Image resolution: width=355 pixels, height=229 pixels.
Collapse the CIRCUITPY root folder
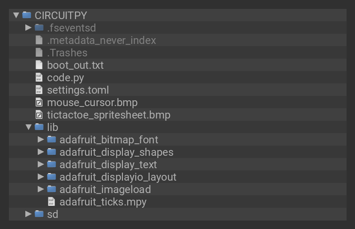(16, 15)
